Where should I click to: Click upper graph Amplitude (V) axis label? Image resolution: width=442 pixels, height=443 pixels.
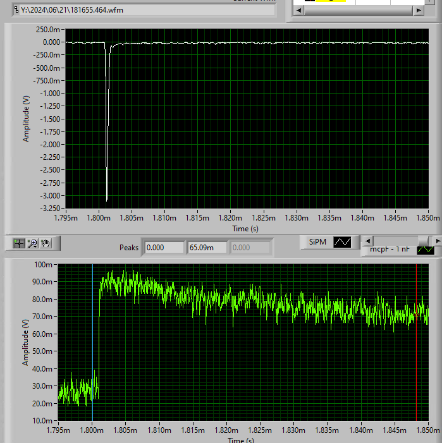[26, 119]
